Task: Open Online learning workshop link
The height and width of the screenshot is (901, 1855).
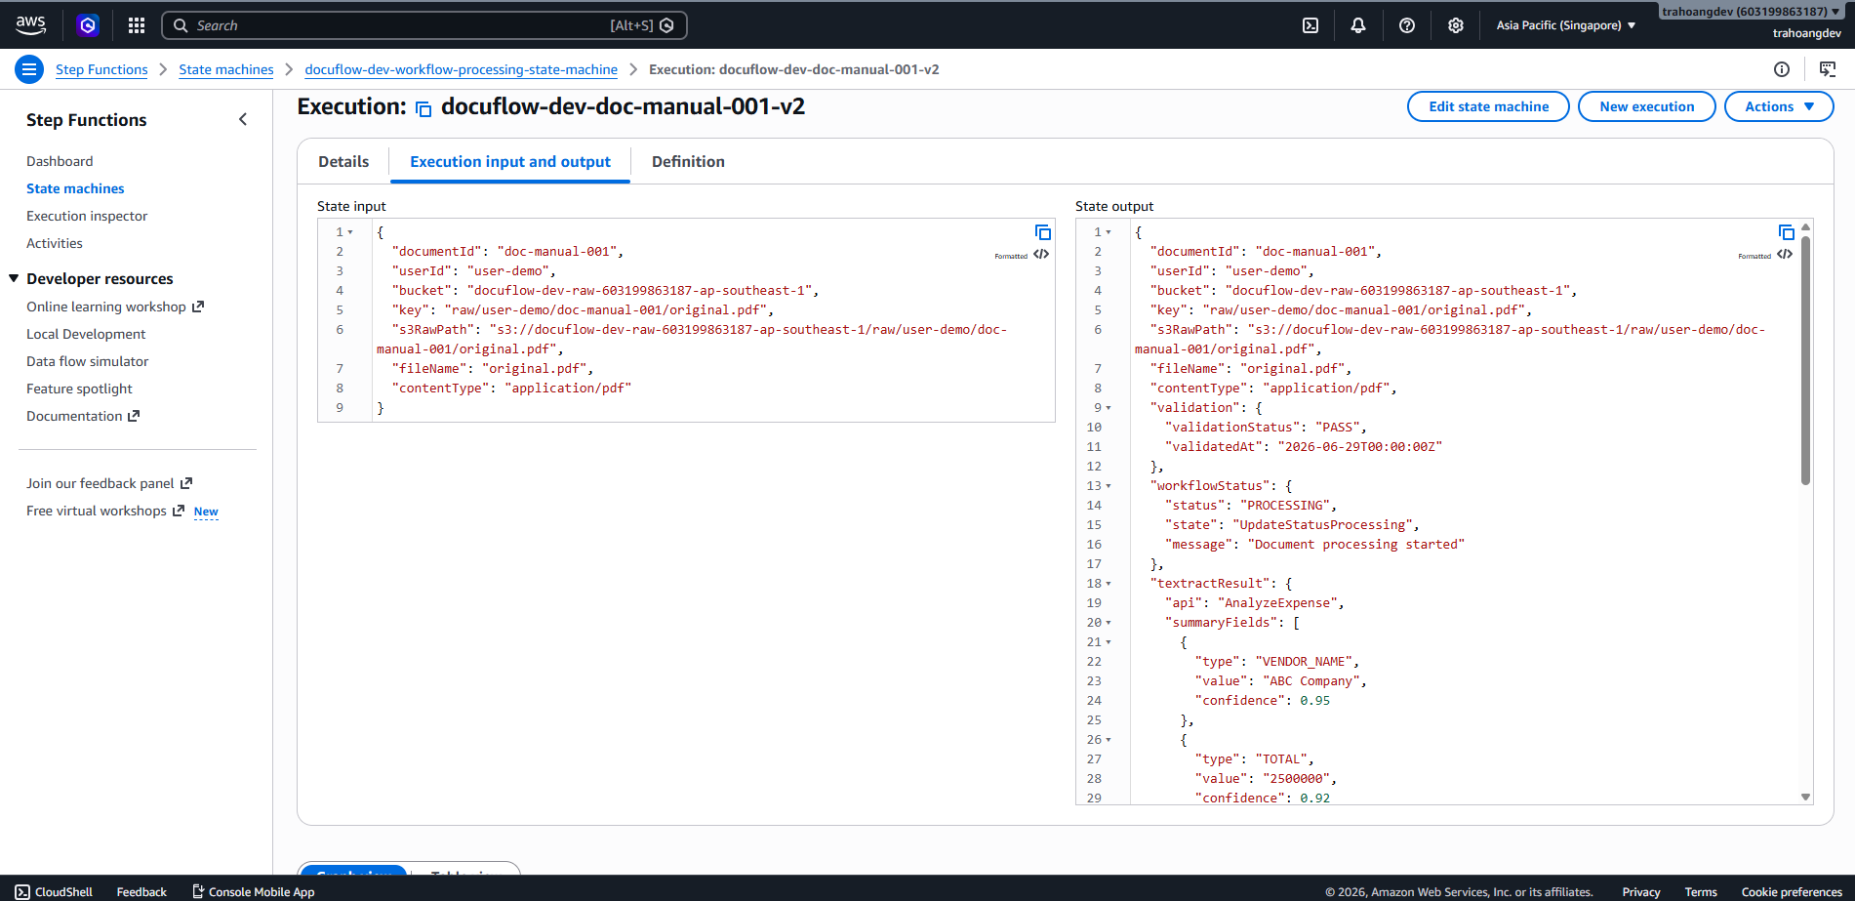Action: coord(115,307)
